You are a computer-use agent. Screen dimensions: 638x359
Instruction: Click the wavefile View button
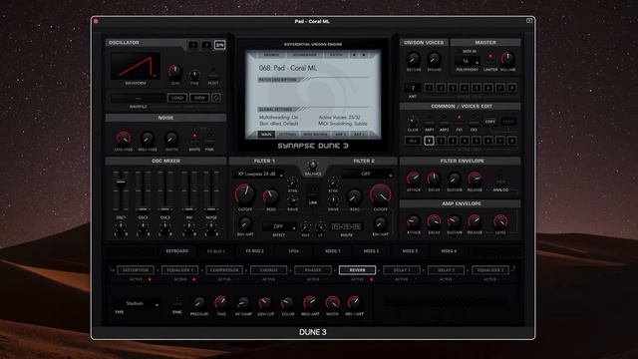199,98
